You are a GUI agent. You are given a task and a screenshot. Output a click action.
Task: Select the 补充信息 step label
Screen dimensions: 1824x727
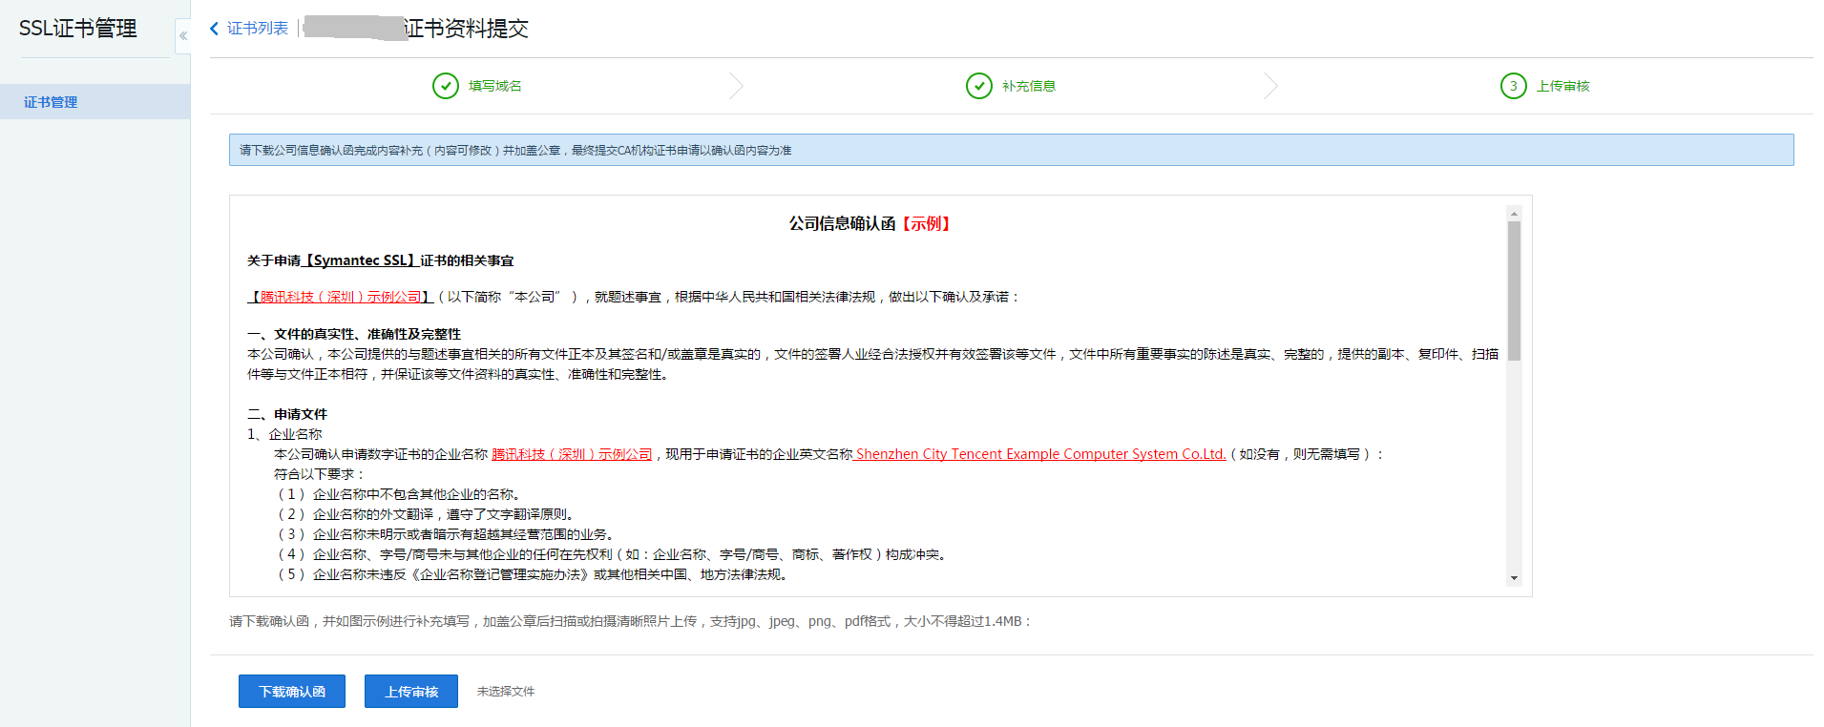coord(1028,86)
